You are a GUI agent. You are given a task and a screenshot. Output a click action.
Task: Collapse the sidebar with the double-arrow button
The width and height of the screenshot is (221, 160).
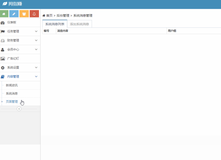(19, 109)
